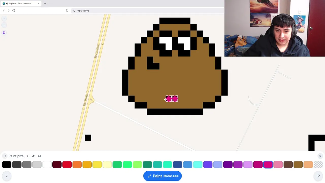The width and height of the screenshot is (325, 183).
Task: Select the beige peach color swatch
Action: (308, 165)
